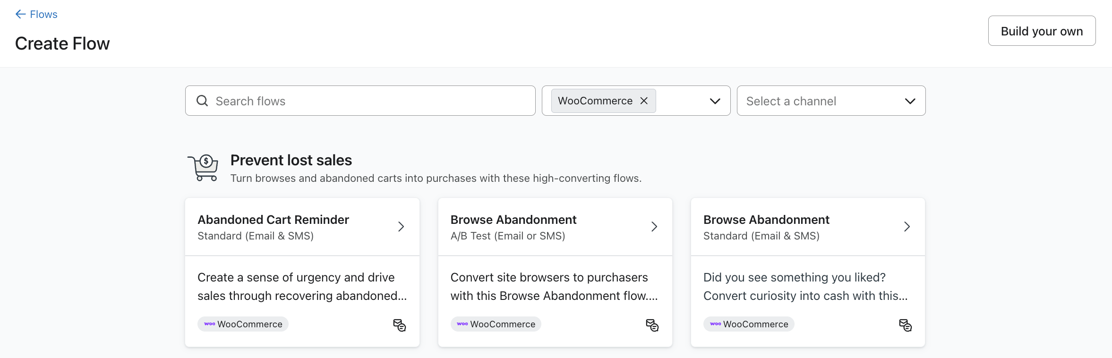This screenshot has width=1112, height=358.
Task: Click the search magnifier icon
Action: coord(202,101)
